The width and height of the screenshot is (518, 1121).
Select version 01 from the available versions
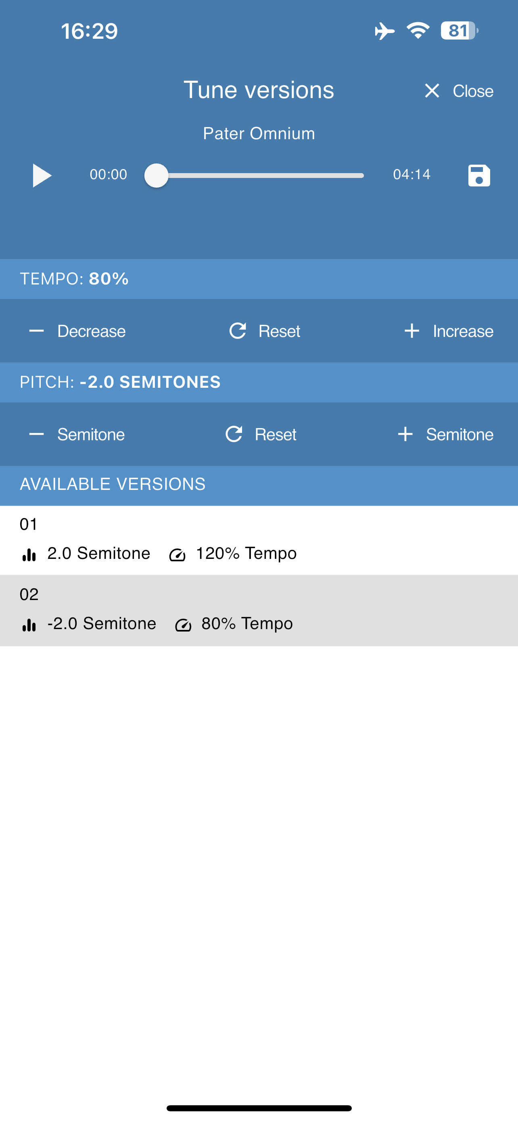(x=259, y=540)
